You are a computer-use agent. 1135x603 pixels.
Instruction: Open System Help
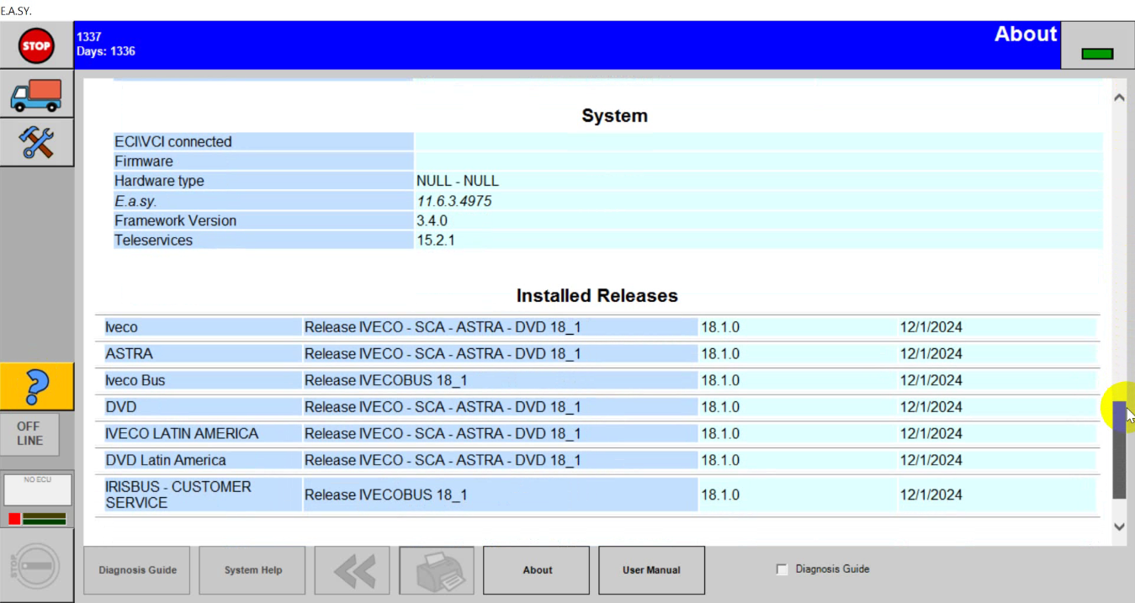252,570
